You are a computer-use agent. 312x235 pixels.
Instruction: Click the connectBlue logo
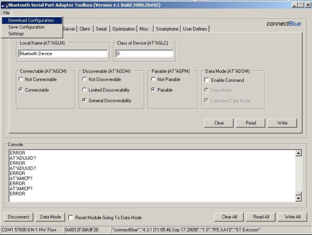(284, 24)
